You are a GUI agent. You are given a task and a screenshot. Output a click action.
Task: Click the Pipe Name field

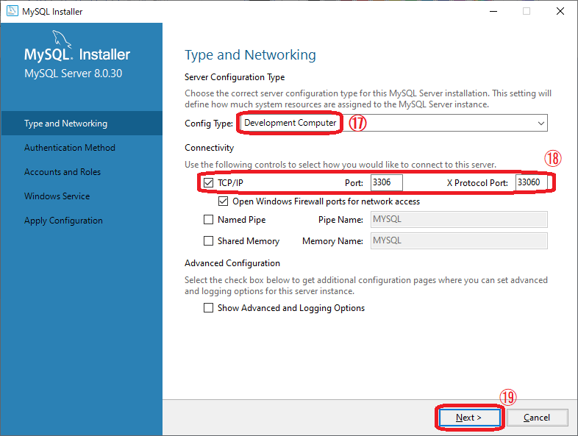(459, 220)
